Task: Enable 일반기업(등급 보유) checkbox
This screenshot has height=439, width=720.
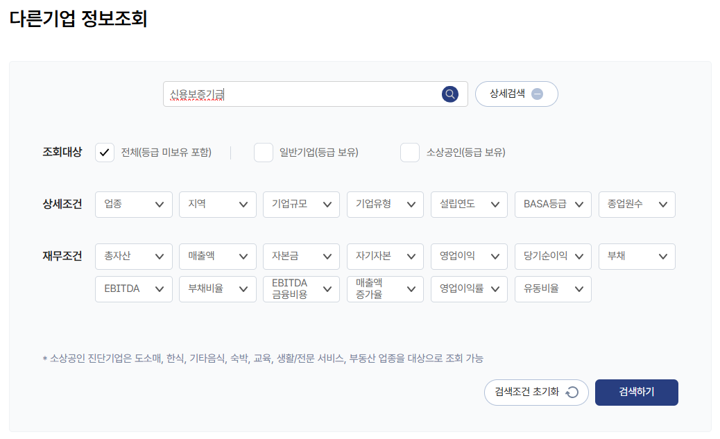Action: [x=264, y=152]
